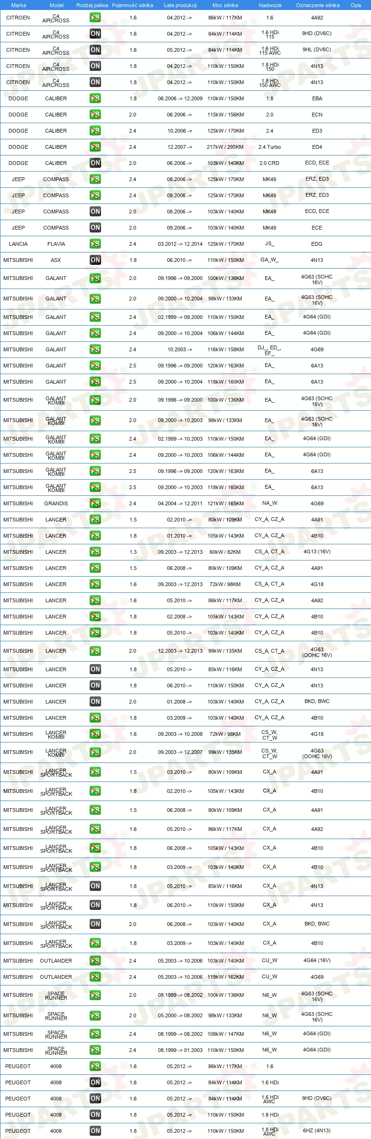This screenshot has height=1139, width=371.
Task: Click PB fuel icon in Citroen 4A92 row
Action: [x=95, y=18]
